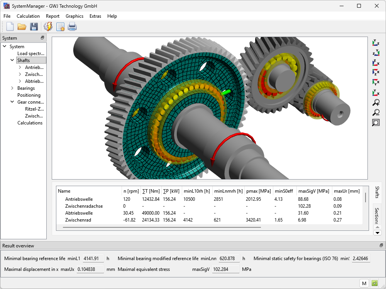Fit the view with the zoom-all icon
Image resolution: width=386 pixels, height=289 pixels.
[376, 123]
